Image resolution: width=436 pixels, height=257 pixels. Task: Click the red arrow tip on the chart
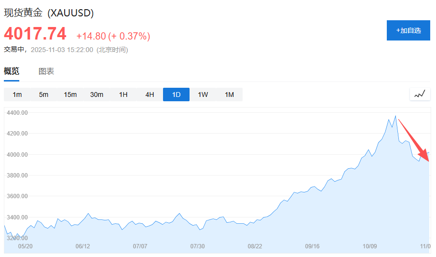427,160
